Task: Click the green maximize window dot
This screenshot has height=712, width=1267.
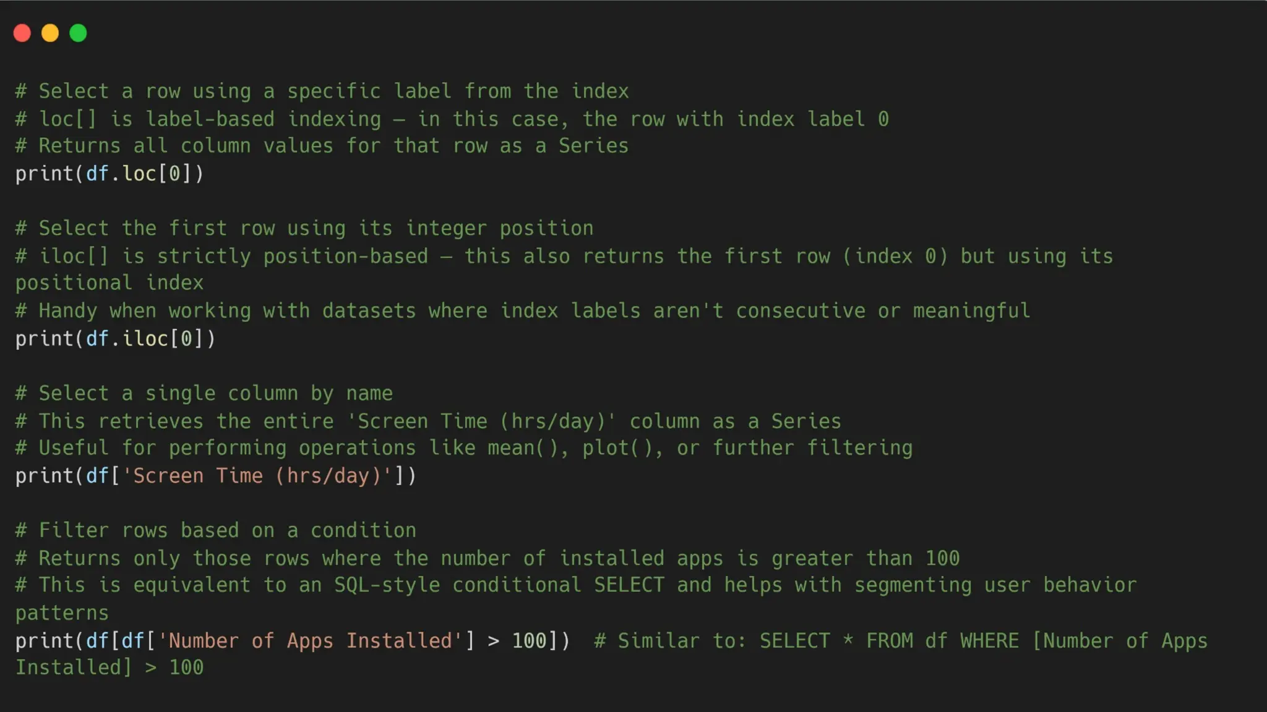Action: pos(78,33)
